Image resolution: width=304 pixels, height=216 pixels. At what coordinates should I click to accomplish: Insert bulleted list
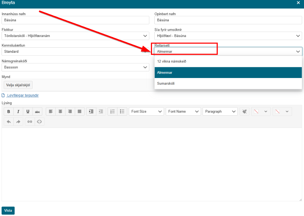pyautogui.click(x=122, y=111)
